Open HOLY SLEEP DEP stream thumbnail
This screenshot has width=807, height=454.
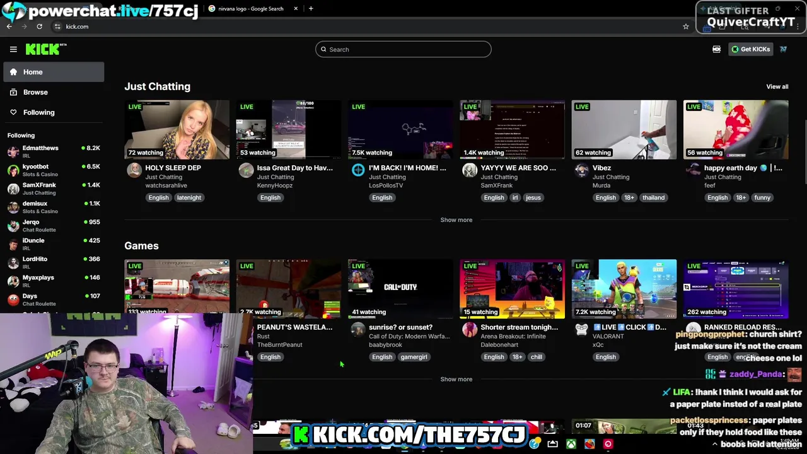click(177, 129)
